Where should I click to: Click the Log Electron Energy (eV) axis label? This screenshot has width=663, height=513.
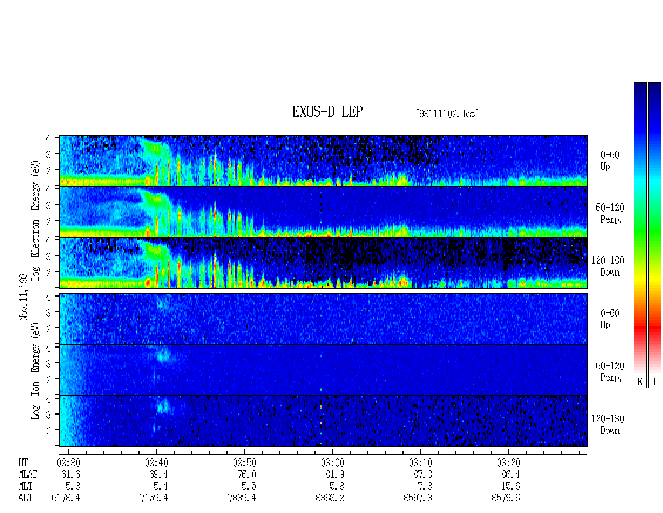click(36, 220)
